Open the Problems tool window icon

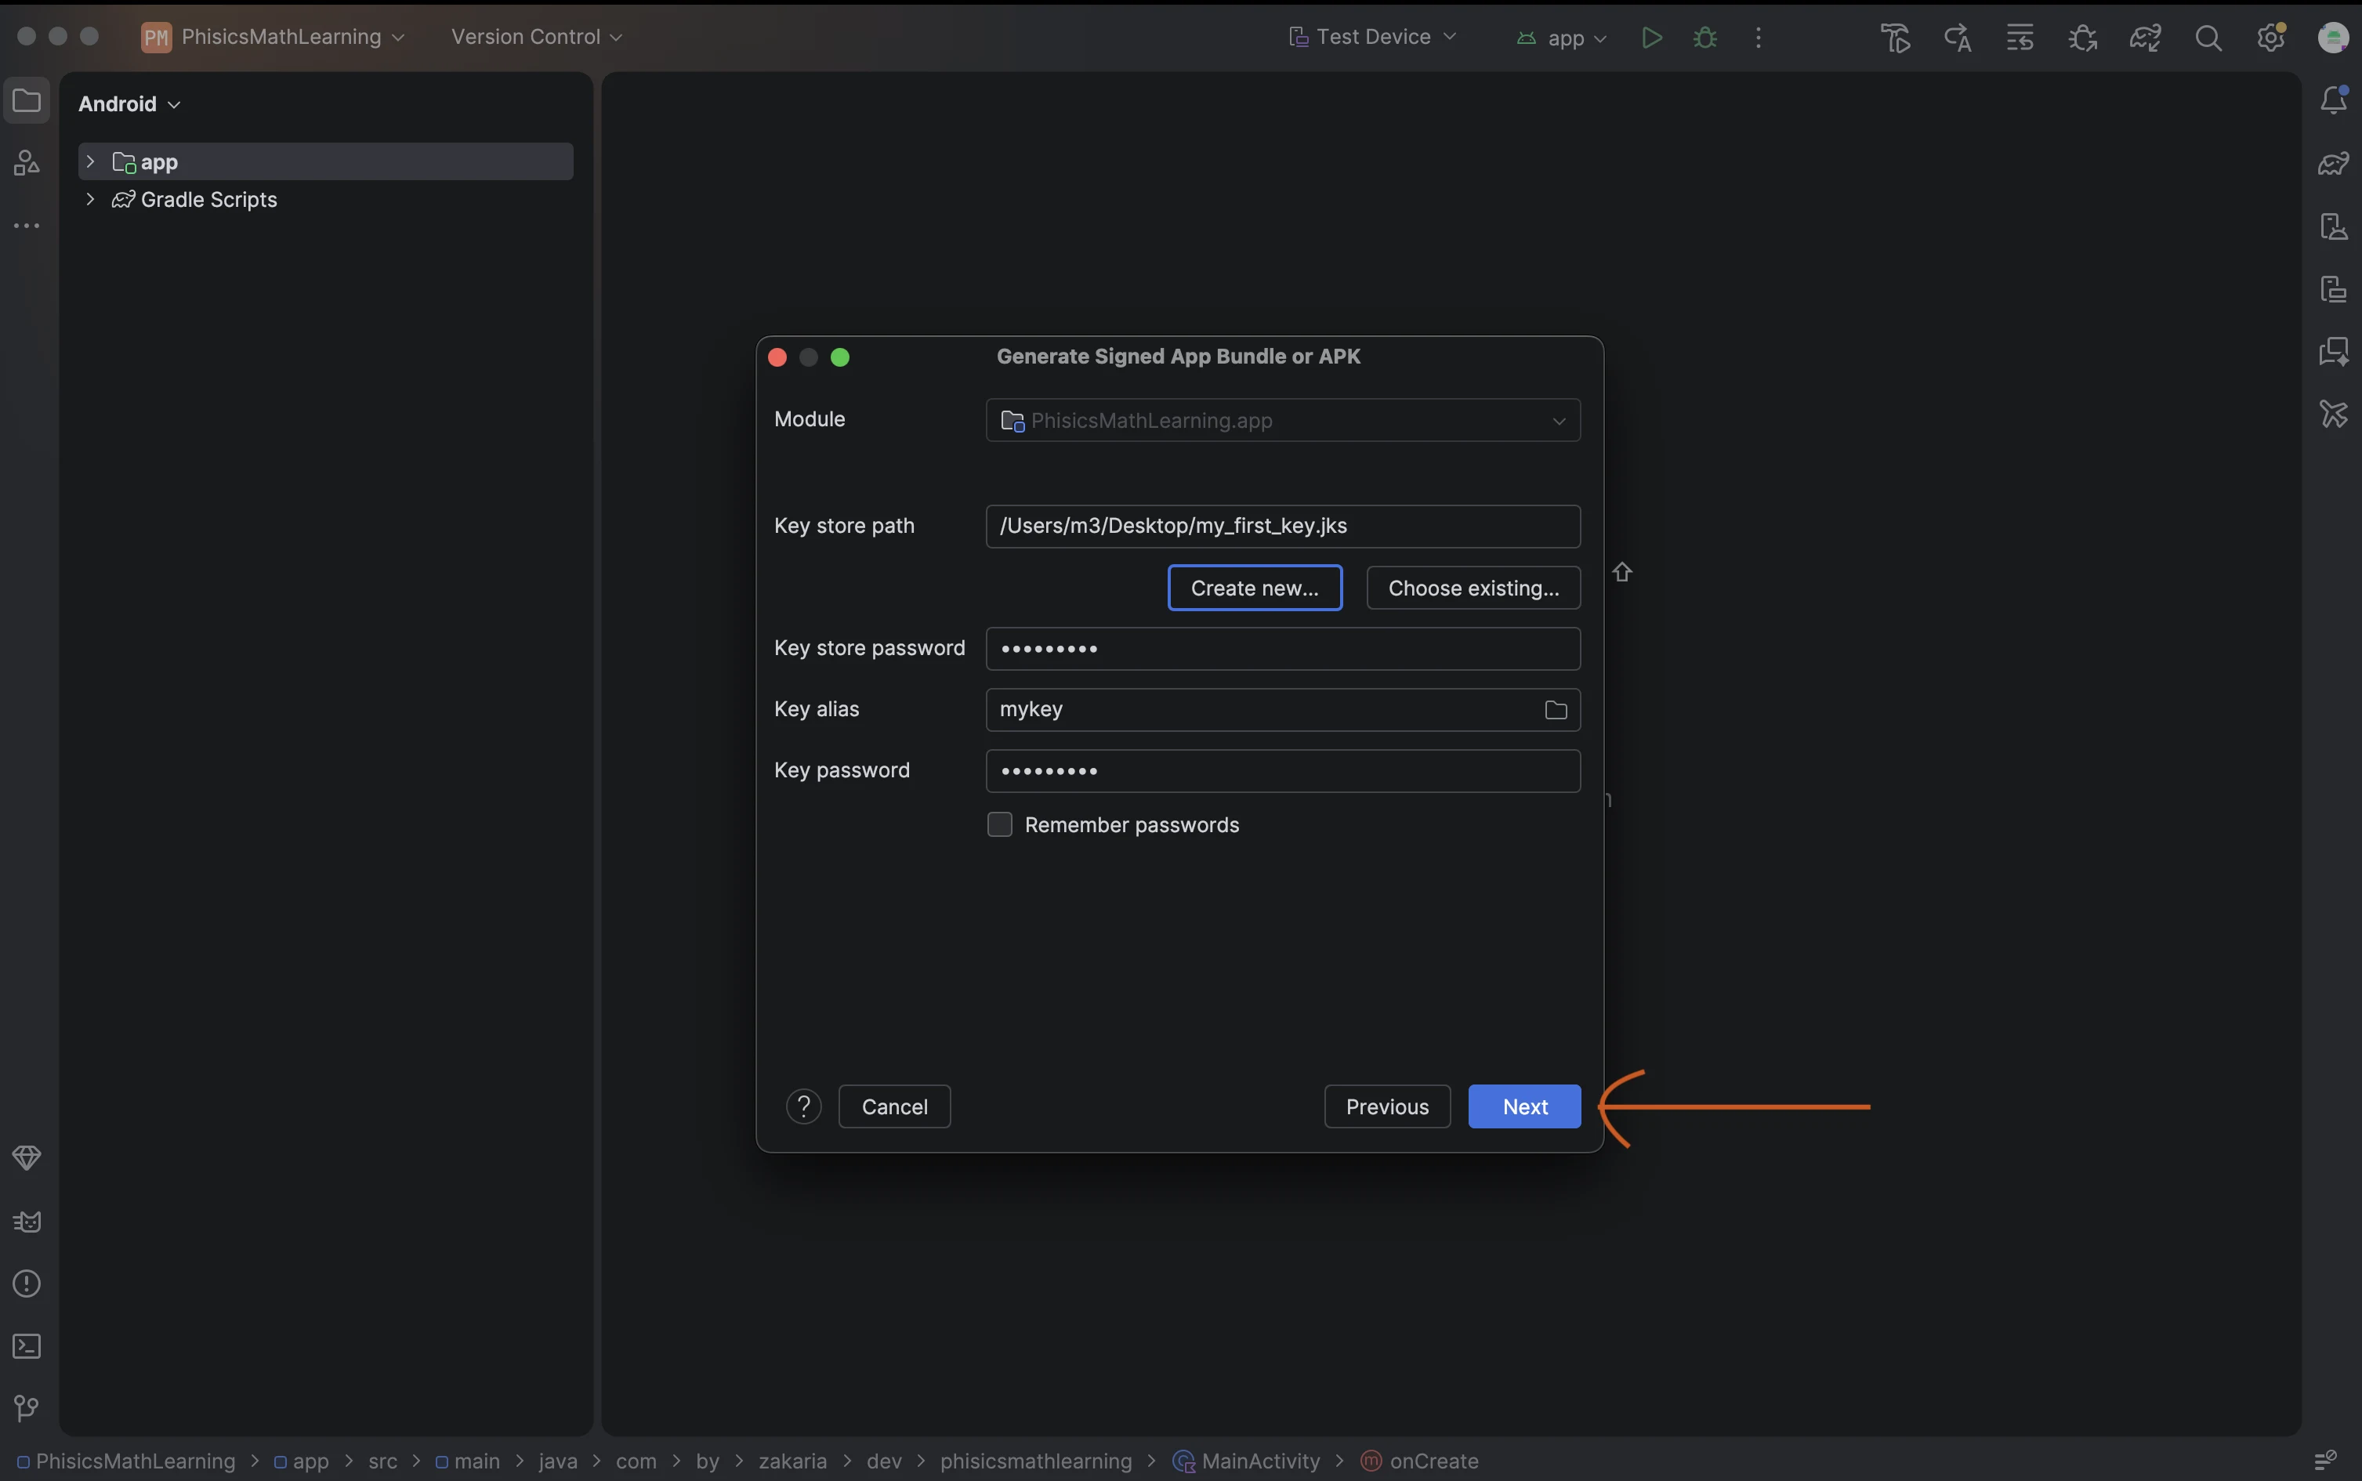[x=27, y=1284]
